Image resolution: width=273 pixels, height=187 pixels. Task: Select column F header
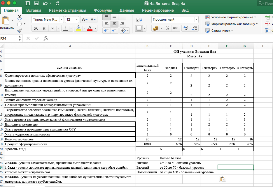click(227, 46)
